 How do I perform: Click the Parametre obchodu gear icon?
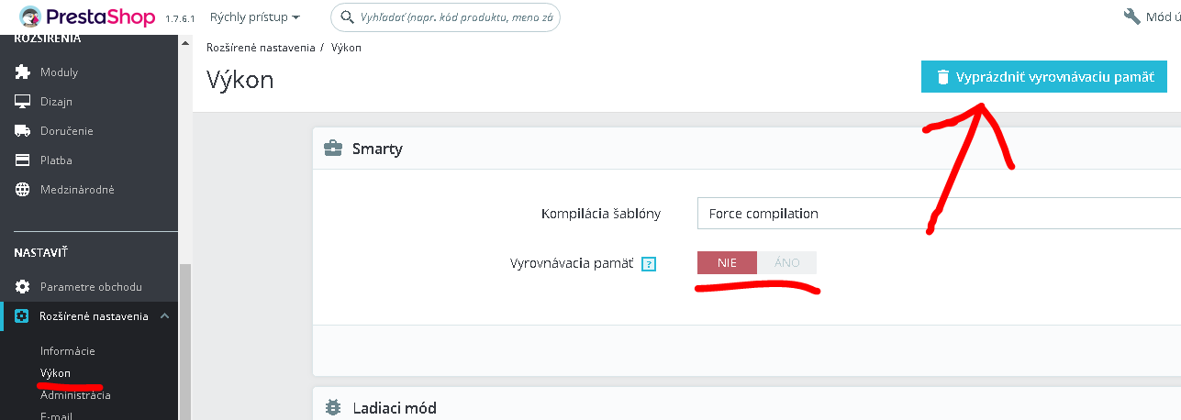(x=23, y=287)
